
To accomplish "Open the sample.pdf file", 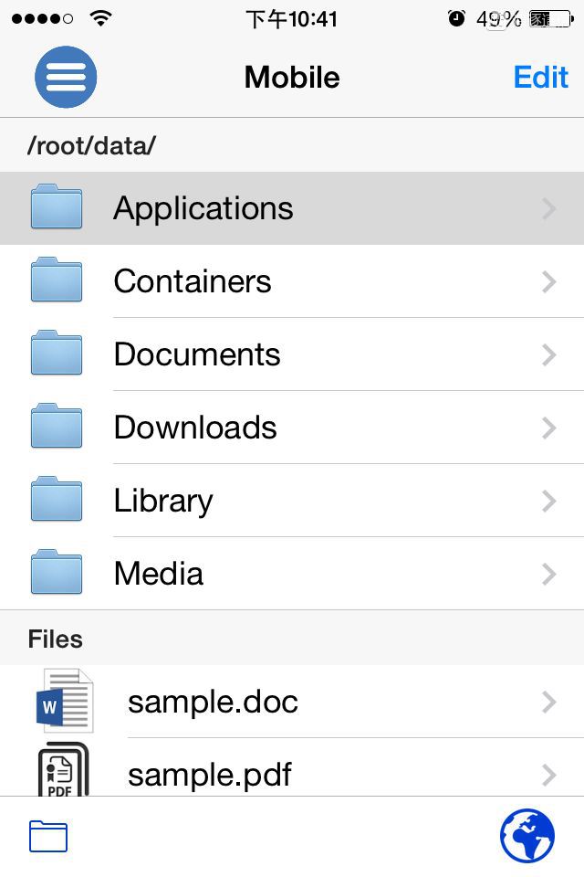I will pos(210,775).
